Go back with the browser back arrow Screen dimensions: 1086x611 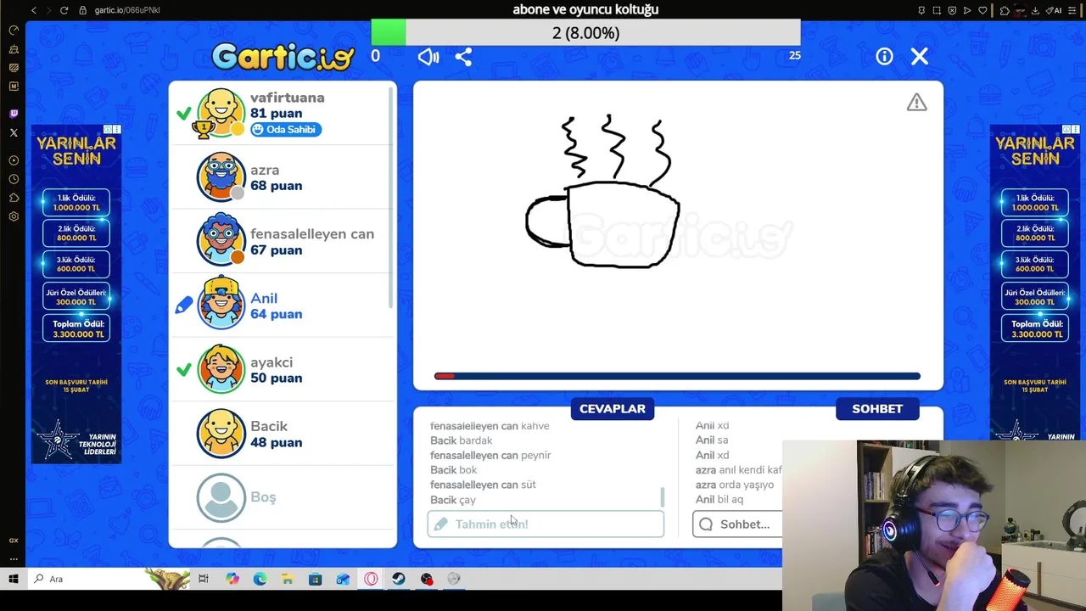pyautogui.click(x=34, y=10)
